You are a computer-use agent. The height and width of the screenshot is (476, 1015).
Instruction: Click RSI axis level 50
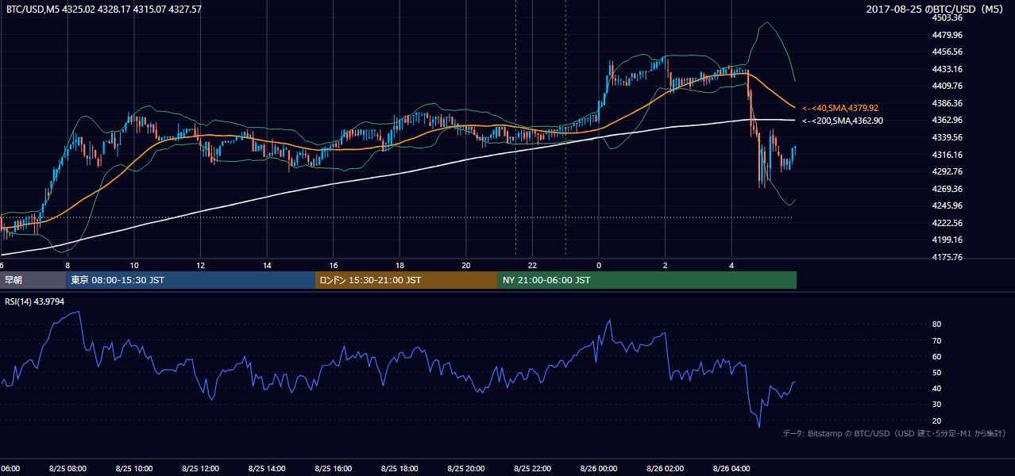click(937, 372)
